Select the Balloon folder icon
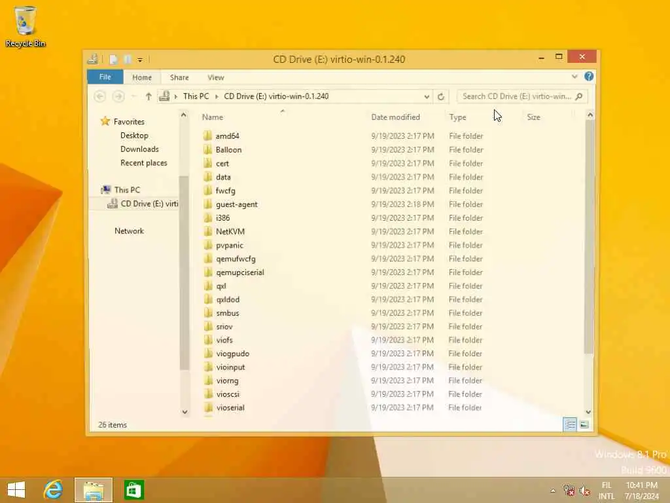This screenshot has height=503, width=670. pos(207,150)
